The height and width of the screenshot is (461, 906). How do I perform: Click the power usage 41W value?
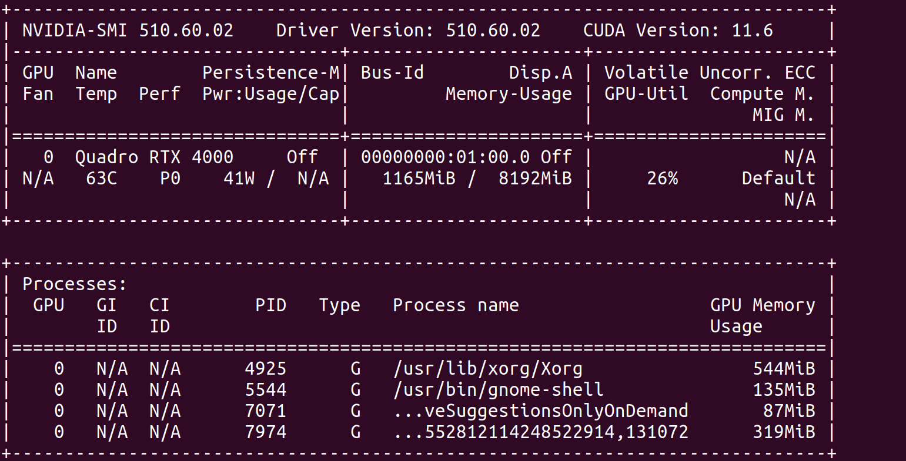(x=239, y=178)
